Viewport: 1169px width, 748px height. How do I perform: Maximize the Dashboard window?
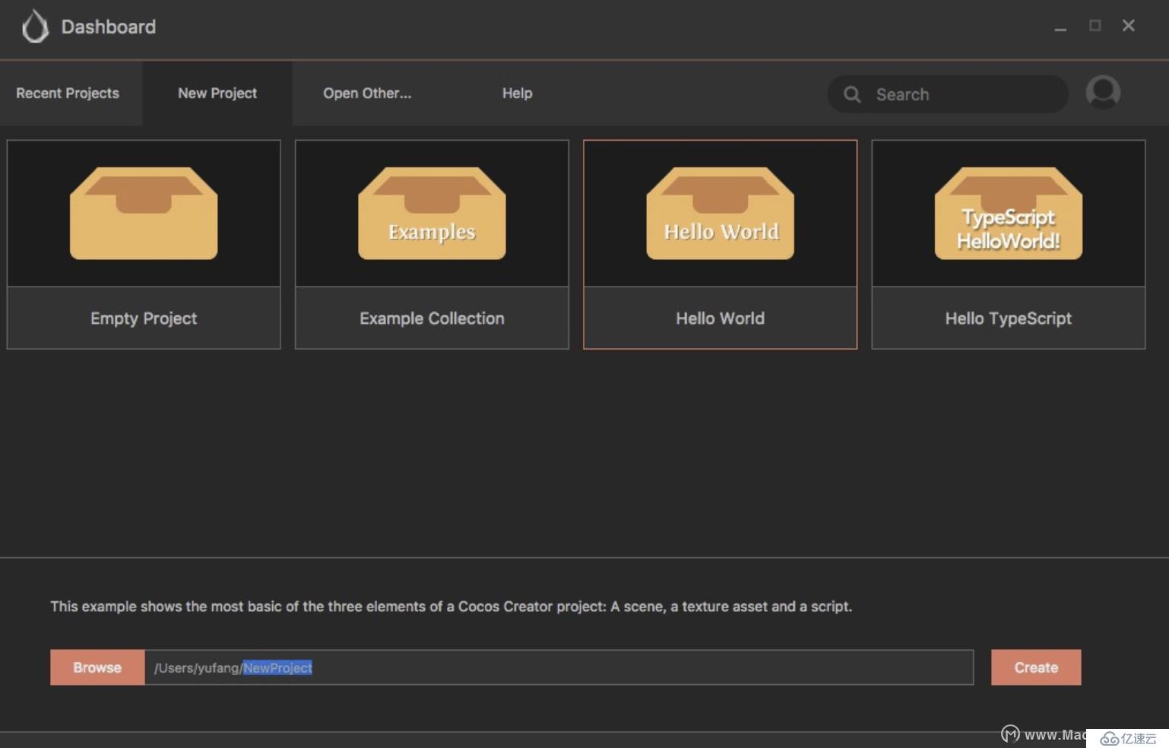(x=1095, y=26)
